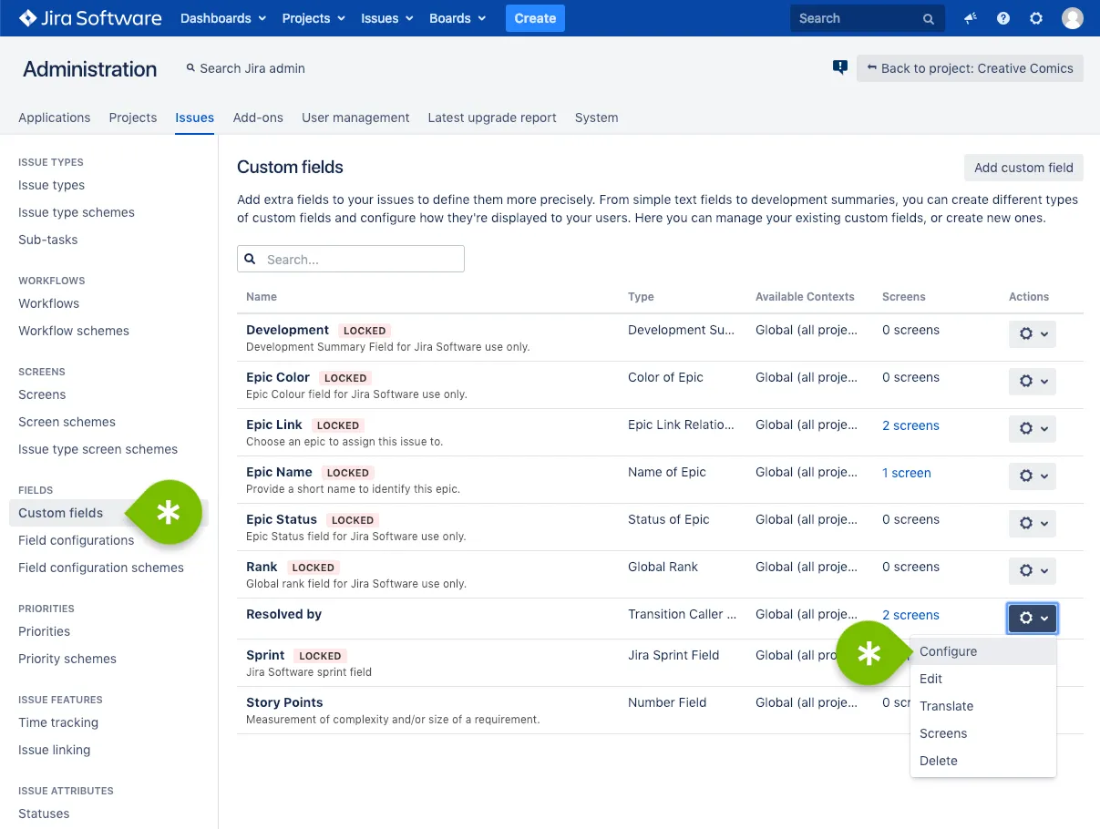Open Screens in sidebar
This screenshot has width=1100, height=829.
pyautogui.click(x=42, y=394)
